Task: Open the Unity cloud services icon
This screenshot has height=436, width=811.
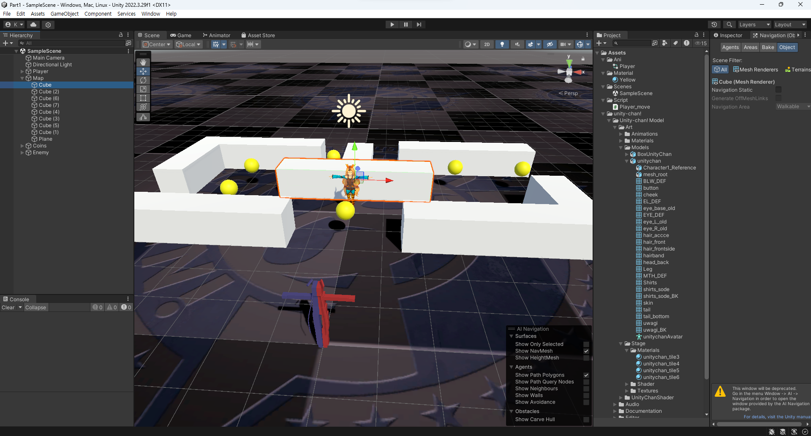Action: (x=33, y=25)
